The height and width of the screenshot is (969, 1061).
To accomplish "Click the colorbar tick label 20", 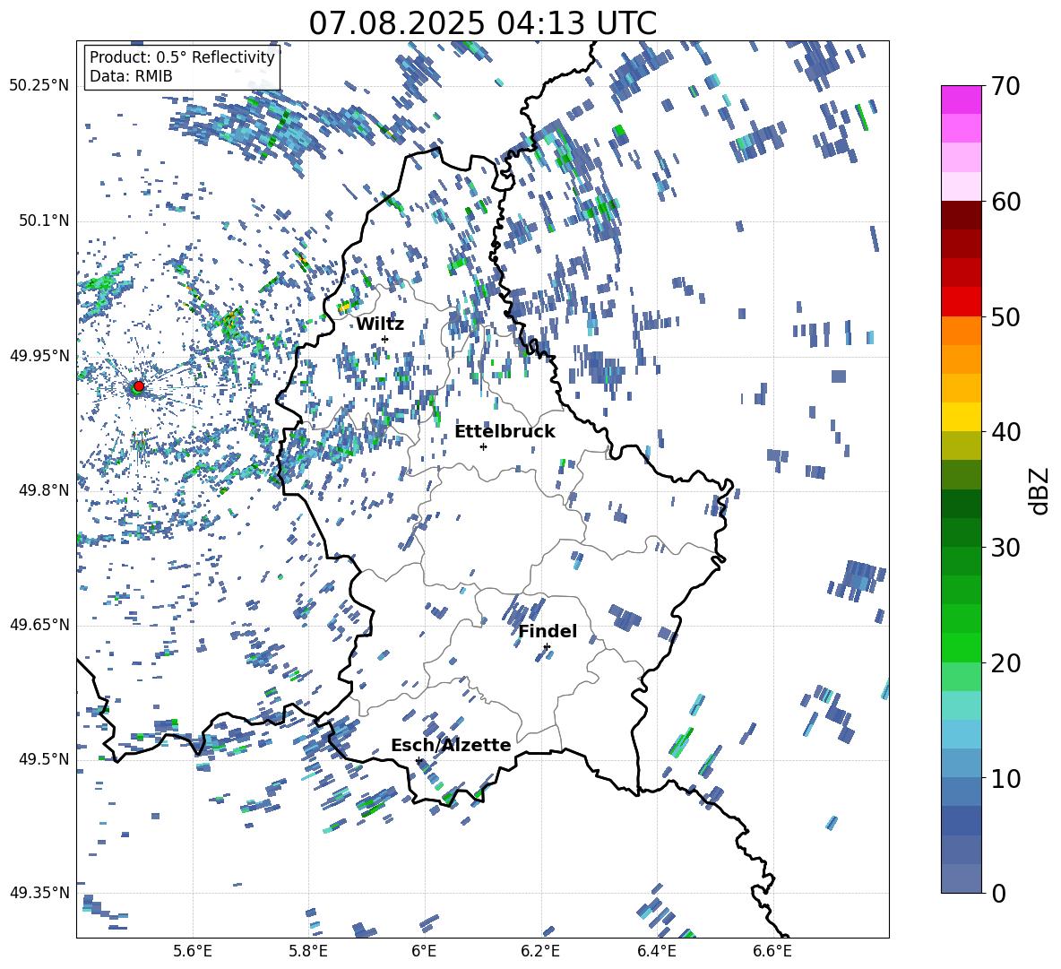I will coord(1005,662).
